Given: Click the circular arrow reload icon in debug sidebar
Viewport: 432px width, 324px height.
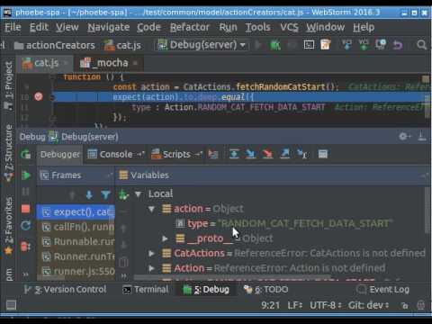Looking at the screenshot, I should coord(25,226).
